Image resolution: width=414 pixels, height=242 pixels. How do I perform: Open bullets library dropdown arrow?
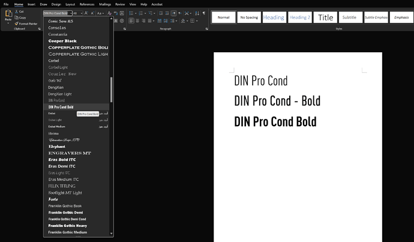click(136, 13)
